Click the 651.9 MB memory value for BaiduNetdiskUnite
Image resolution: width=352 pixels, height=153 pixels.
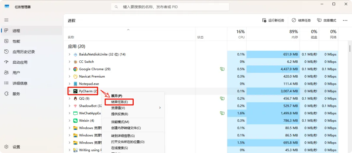(291, 54)
